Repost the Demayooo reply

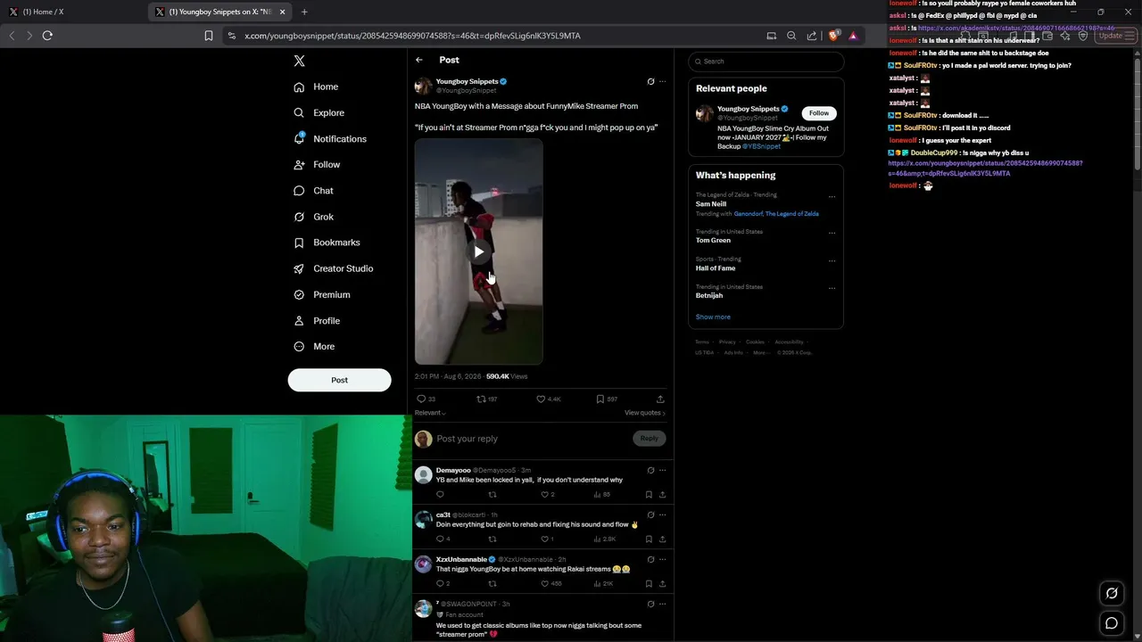[x=492, y=494]
